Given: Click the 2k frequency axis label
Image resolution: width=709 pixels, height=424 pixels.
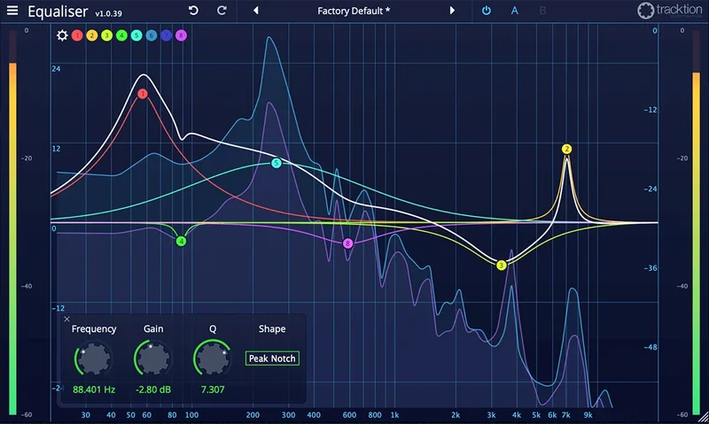Looking at the screenshot, I should (456, 415).
